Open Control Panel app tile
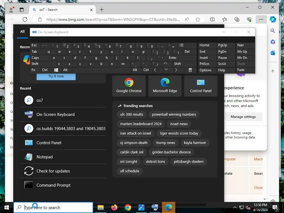The height and width of the screenshot is (213, 284). point(201,86)
